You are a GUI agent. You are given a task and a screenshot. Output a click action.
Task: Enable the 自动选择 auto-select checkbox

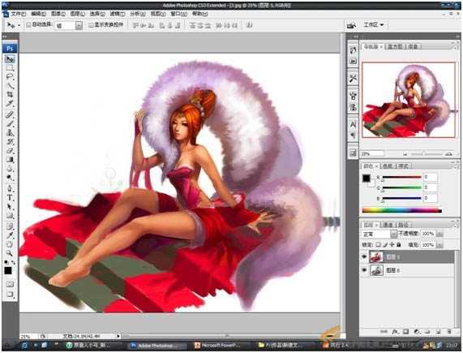28,25
